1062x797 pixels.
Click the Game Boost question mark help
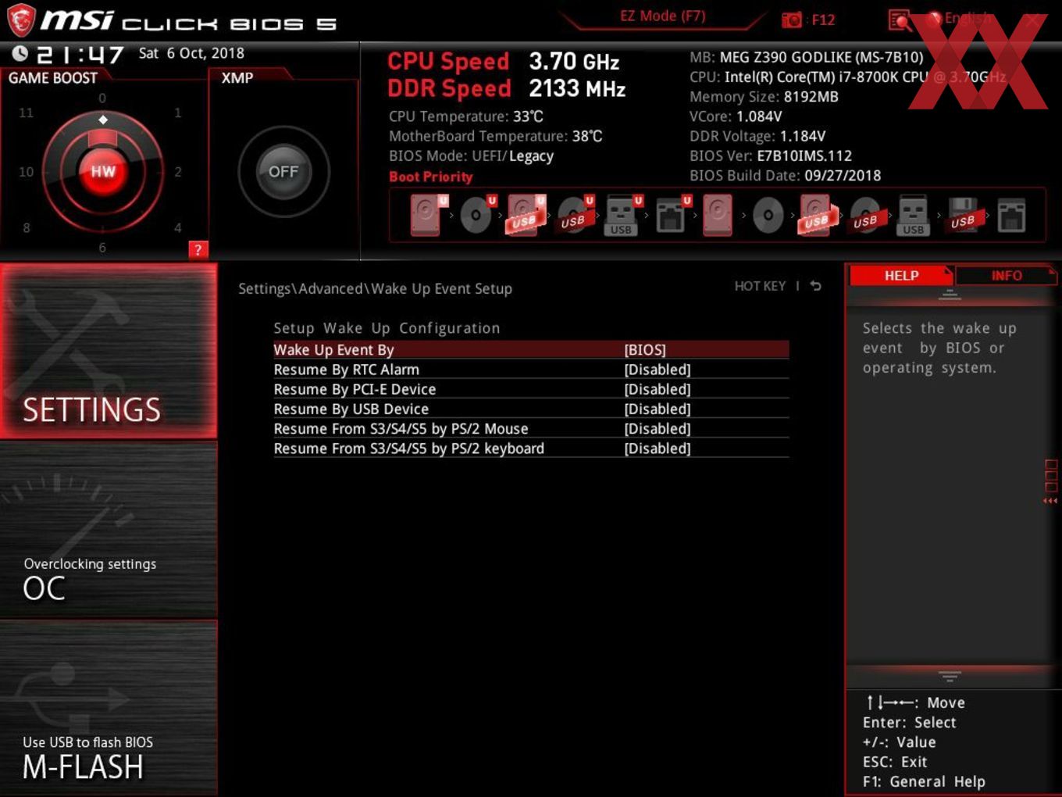coord(198,250)
